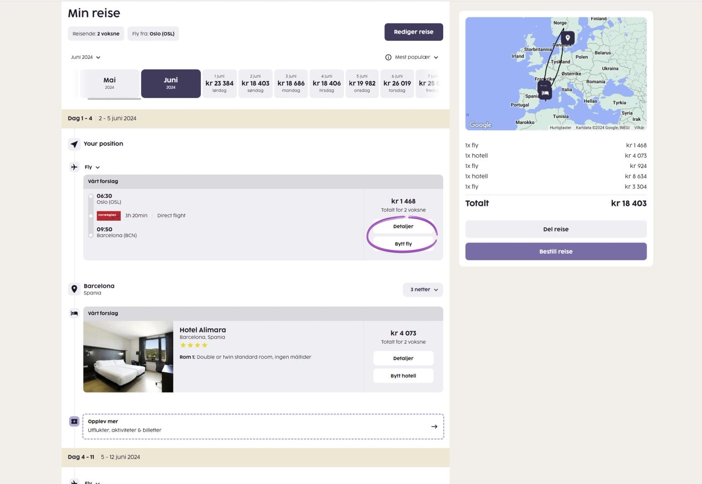Click the Hurtigtaster link on the map

560,128
